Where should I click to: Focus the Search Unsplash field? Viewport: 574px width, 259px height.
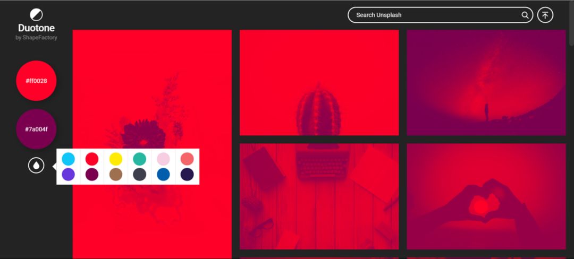point(440,15)
